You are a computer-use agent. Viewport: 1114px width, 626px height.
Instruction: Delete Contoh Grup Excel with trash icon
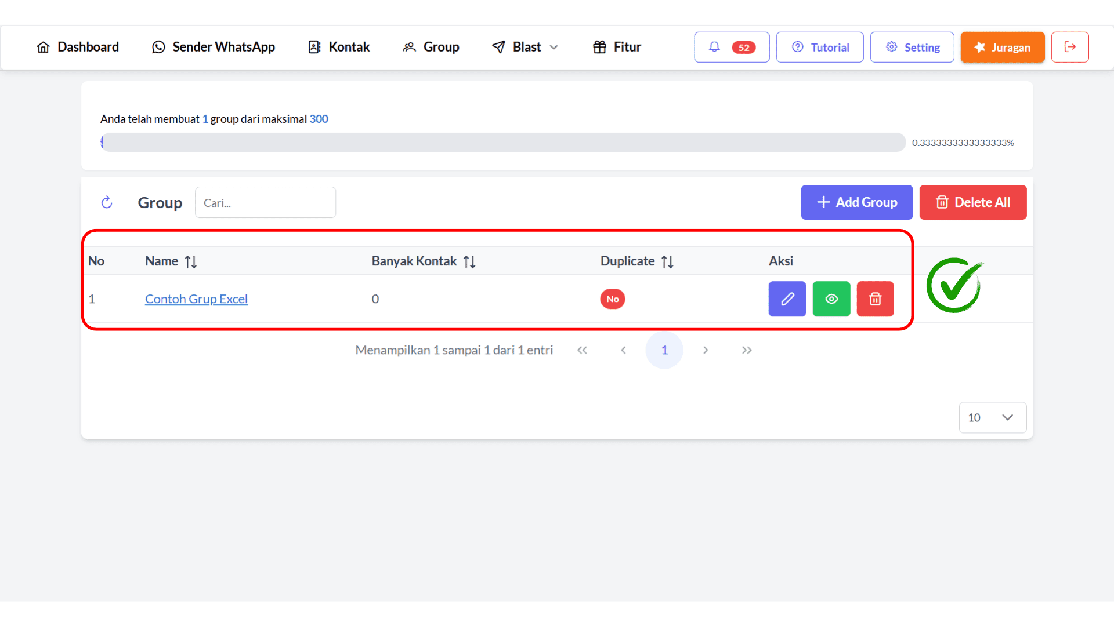click(876, 299)
